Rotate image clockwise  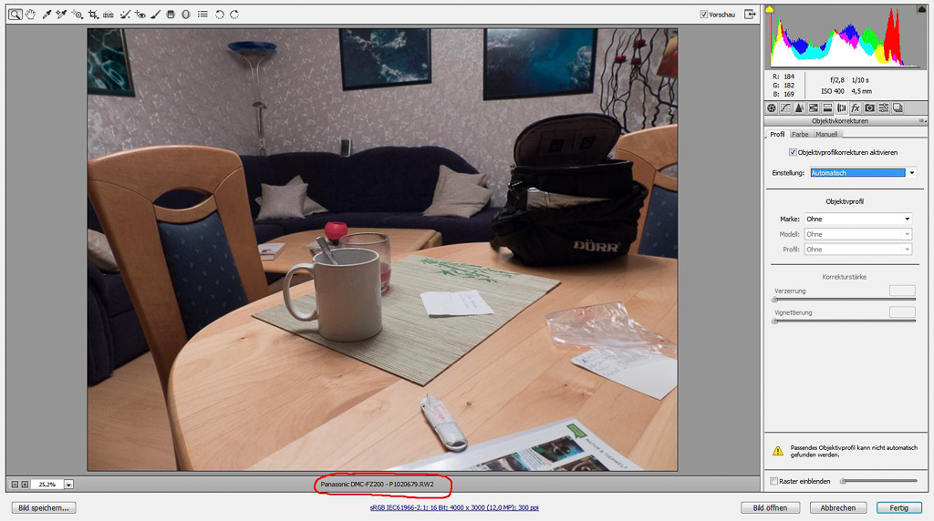point(234,15)
